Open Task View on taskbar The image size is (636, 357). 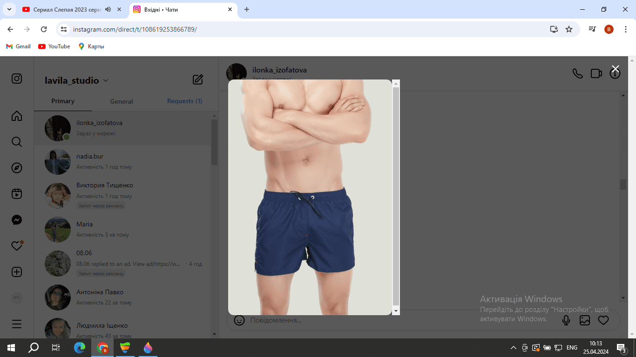(56, 348)
